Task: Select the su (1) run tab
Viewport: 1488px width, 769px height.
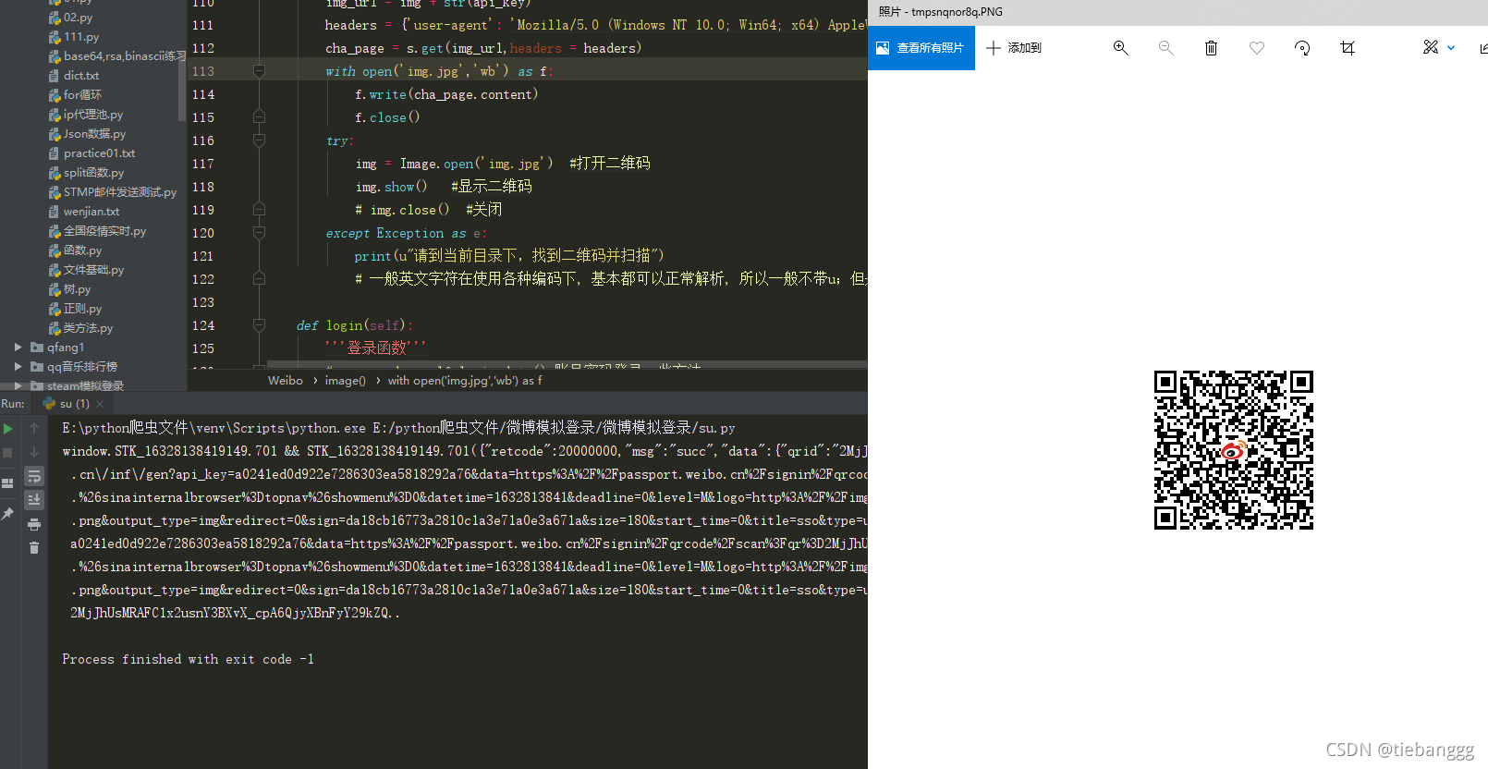Action: tap(74, 404)
